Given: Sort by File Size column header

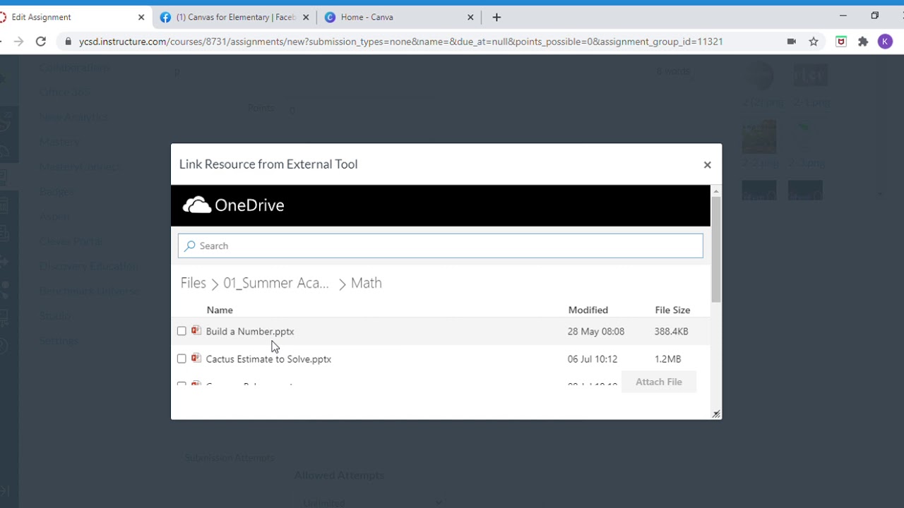Looking at the screenshot, I should [672, 310].
